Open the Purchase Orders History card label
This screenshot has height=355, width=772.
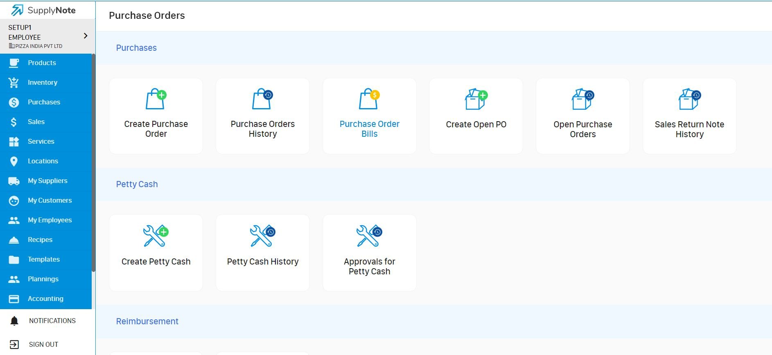(263, 129)
